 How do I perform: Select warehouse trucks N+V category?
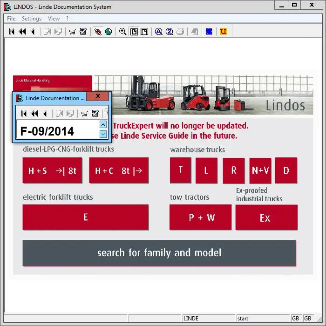tap(260, 170)
